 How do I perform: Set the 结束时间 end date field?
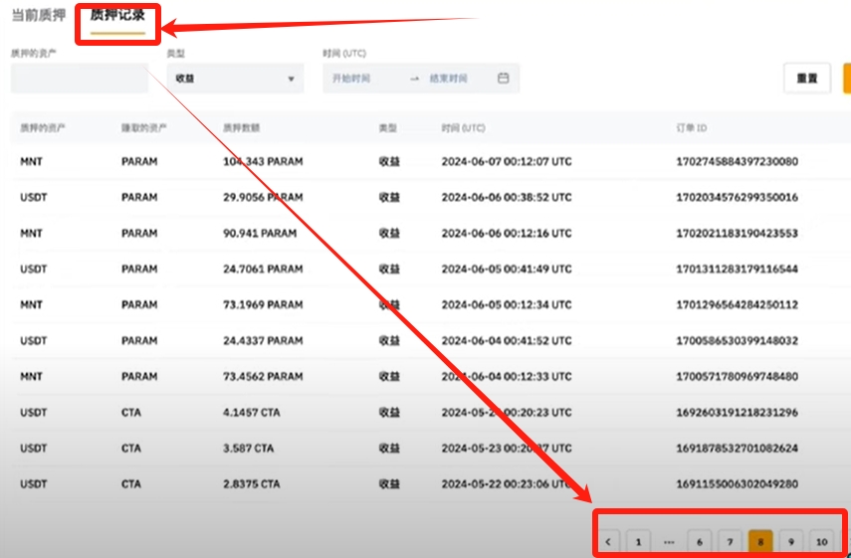pyautogui.click(x=448, y=79)
